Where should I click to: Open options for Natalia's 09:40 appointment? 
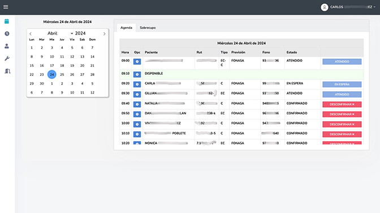coord(137,104)
